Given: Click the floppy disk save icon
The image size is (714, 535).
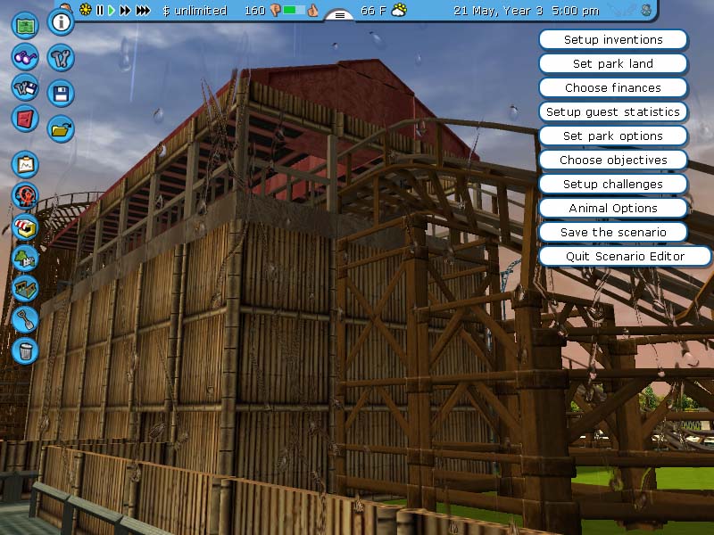Looking at the screenshot, I should click(61, 94).
